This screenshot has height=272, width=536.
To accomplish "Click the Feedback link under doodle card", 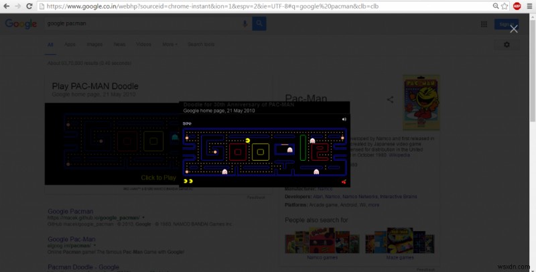I will click(256, 198).
